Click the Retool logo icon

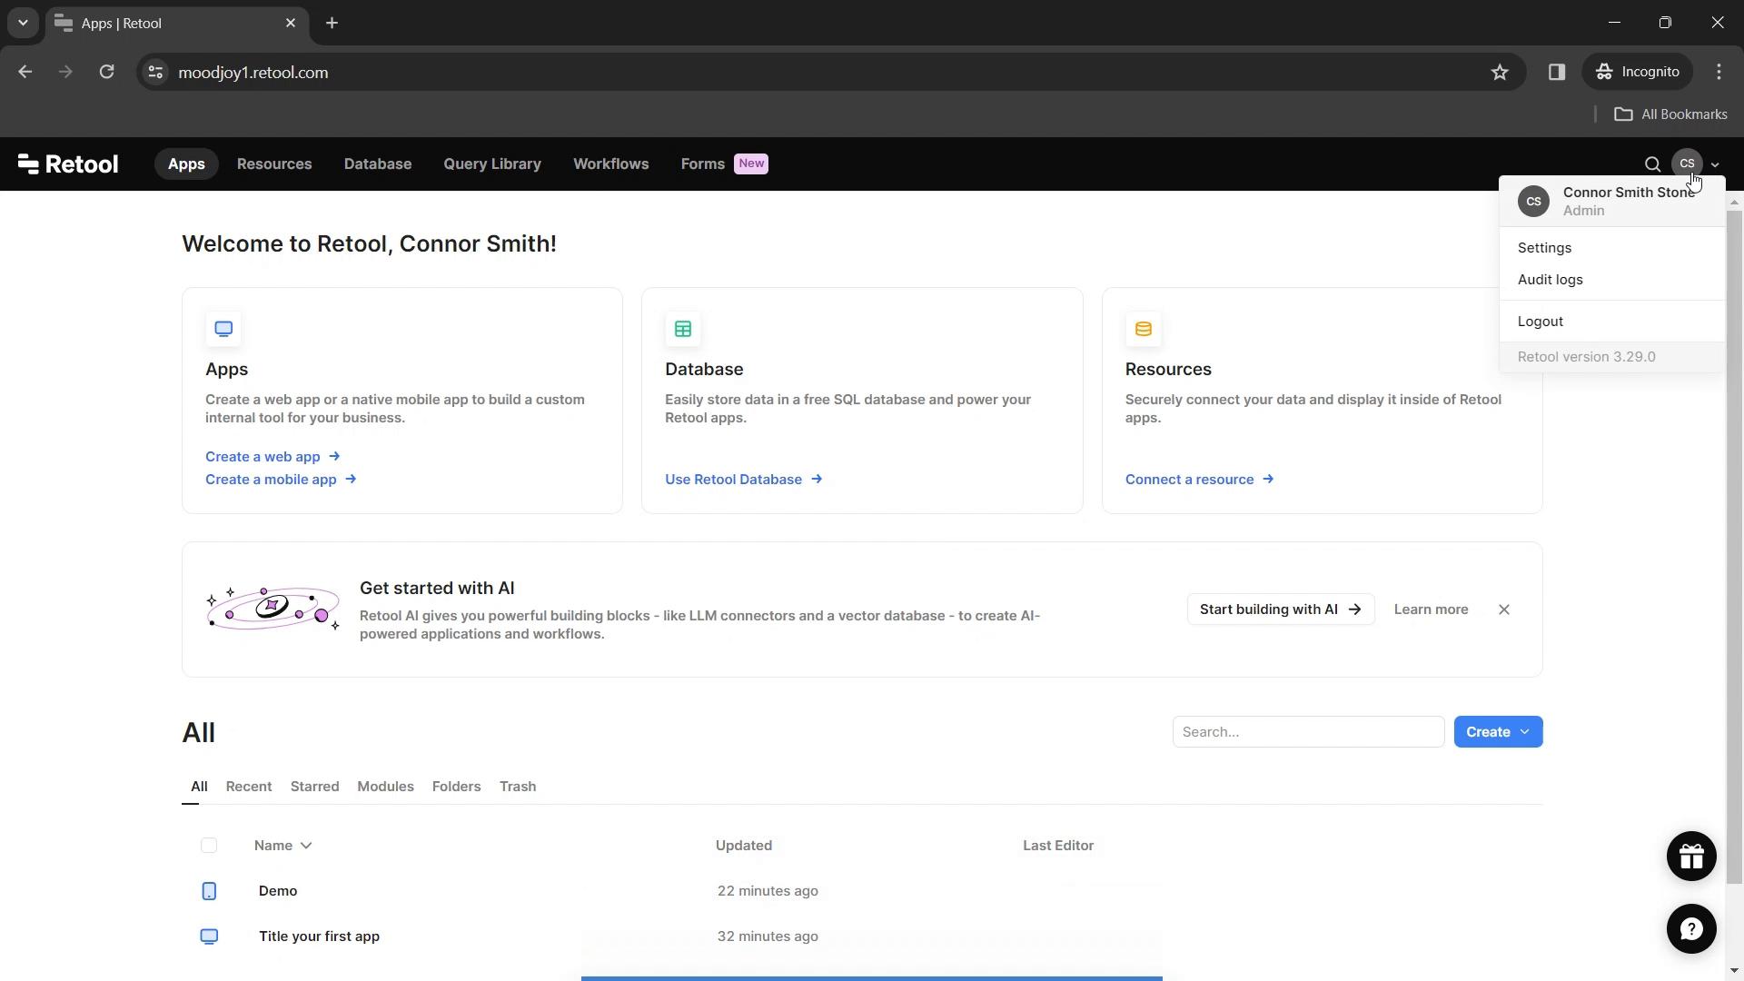pos(25,164)
